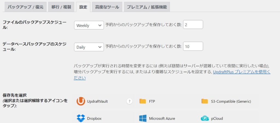The height and width of the screenshot is (123, 280).
Task: Click the UpdraftVault logo icon
Action: (x=81, y=101)
